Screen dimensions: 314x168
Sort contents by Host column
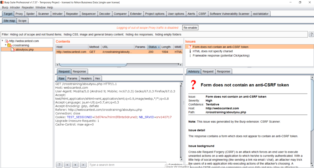pos(72,47)
